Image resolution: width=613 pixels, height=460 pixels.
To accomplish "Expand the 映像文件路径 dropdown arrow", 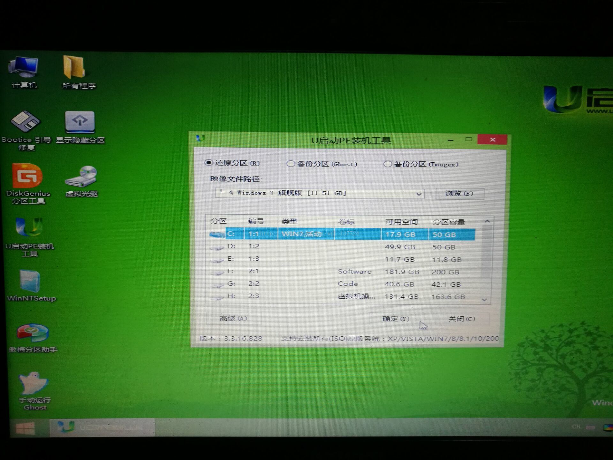I will (x=419, y=194).
